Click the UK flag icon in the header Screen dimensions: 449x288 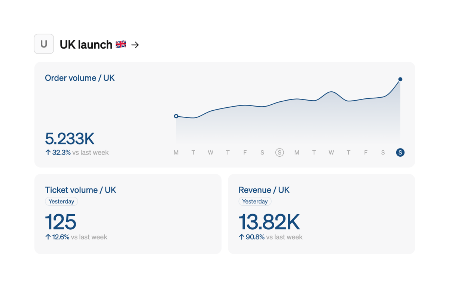pos(120,44)
